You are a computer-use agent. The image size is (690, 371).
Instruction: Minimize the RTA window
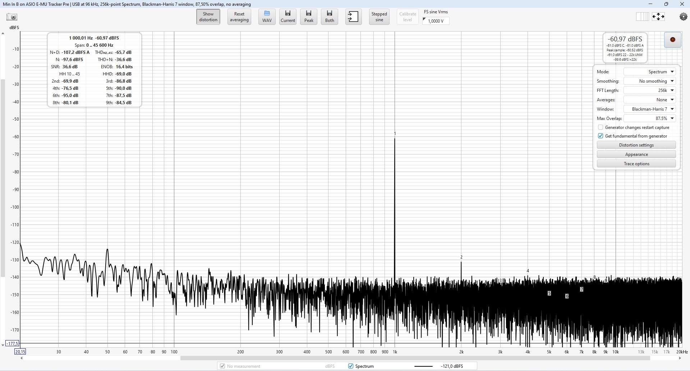coord(650,4)
